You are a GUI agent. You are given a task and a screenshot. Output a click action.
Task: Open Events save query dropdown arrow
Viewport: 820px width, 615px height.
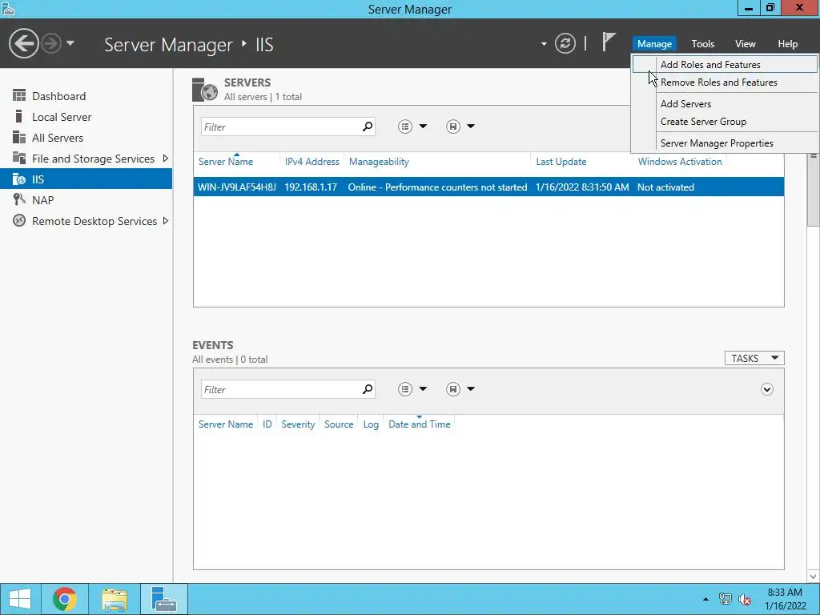pos(471,388)
